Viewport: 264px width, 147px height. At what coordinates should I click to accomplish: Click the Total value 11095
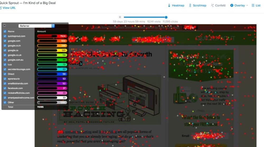tap(40, 107)
